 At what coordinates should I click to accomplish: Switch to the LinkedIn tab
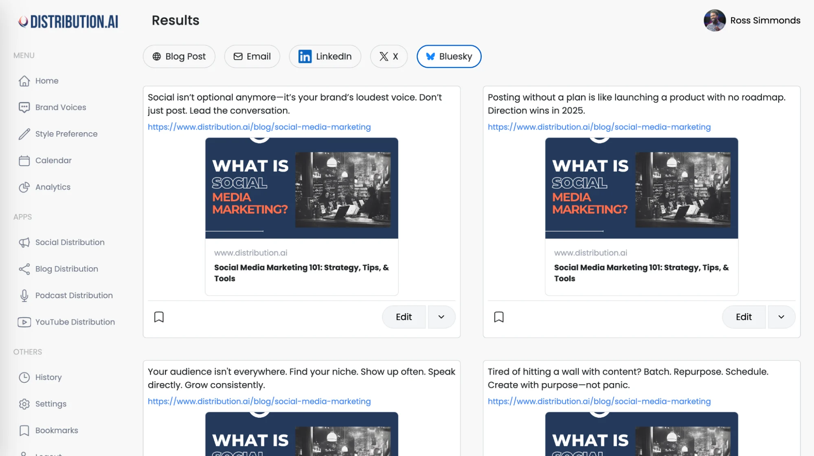325,57
